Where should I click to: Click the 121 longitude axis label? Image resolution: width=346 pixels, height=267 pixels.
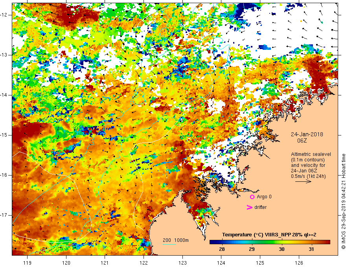pos(105,263)
